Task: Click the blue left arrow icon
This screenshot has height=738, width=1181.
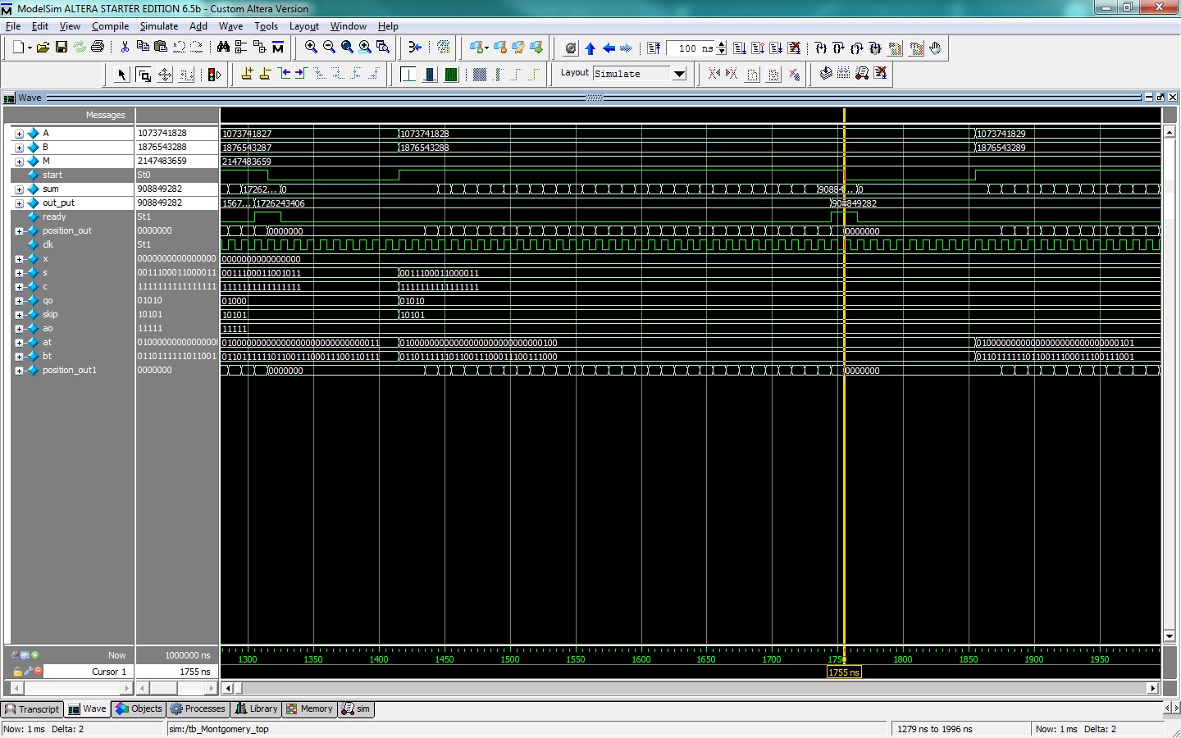Action: 609,48
